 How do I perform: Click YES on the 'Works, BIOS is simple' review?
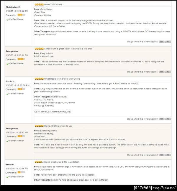click(x=162, y=155)
